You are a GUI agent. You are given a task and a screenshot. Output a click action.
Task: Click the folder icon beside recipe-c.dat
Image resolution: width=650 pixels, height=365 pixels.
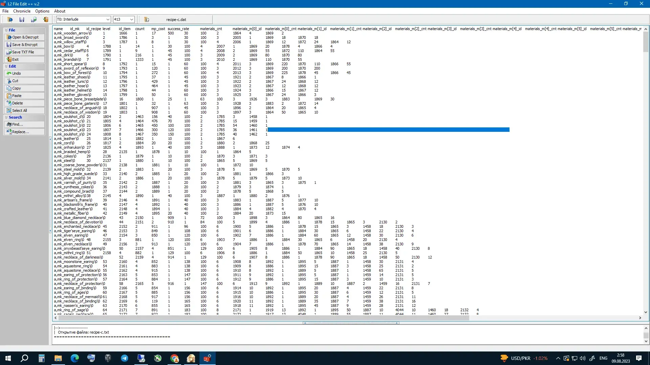point(147,20)
